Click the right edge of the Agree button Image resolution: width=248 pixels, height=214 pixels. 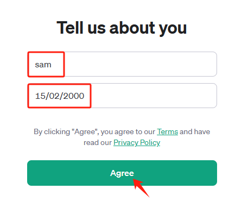pos(214,173)
